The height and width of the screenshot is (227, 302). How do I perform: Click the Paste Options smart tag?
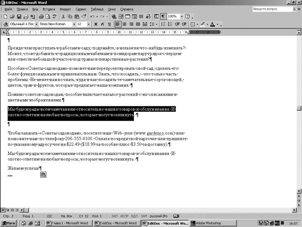click(x=43, y=175)
